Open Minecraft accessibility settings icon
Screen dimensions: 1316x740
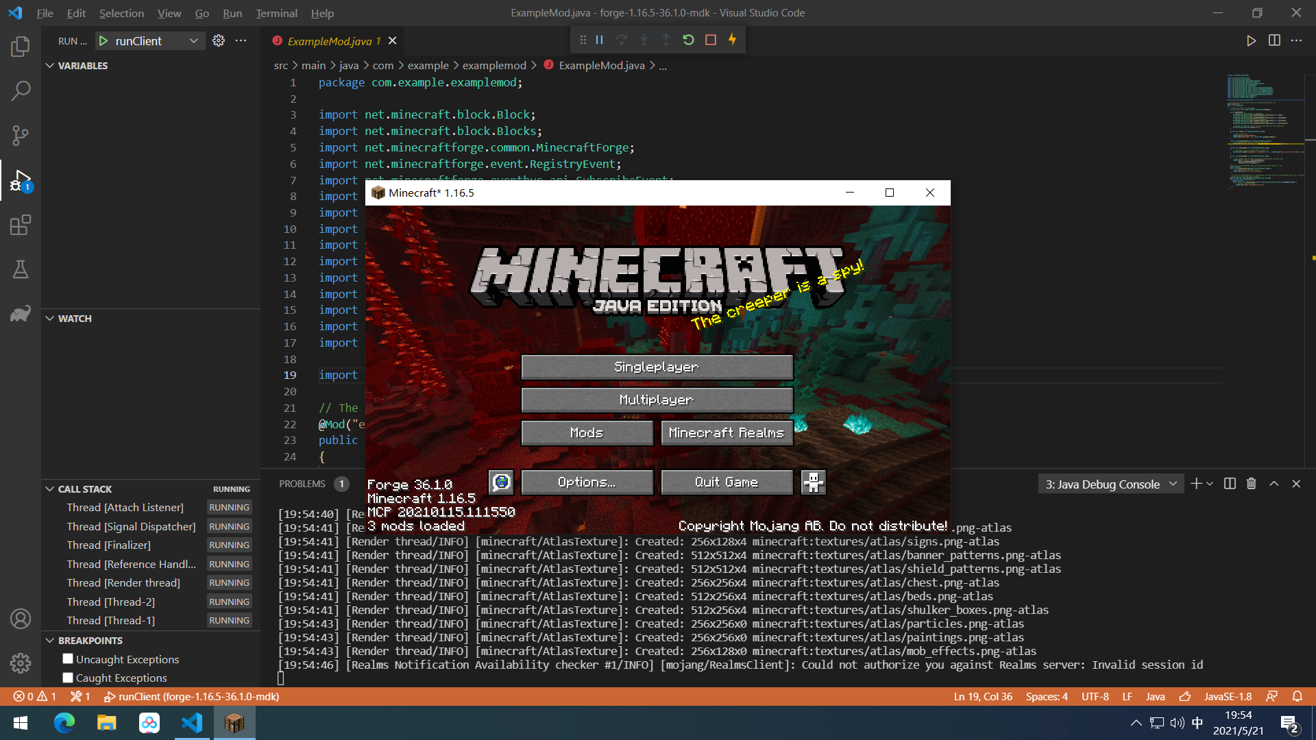[x=813, y=482]
